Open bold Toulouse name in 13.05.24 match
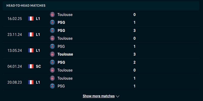The height and width of the screenshot is (101, 203). pyautogui.click(x=65, y=54)
